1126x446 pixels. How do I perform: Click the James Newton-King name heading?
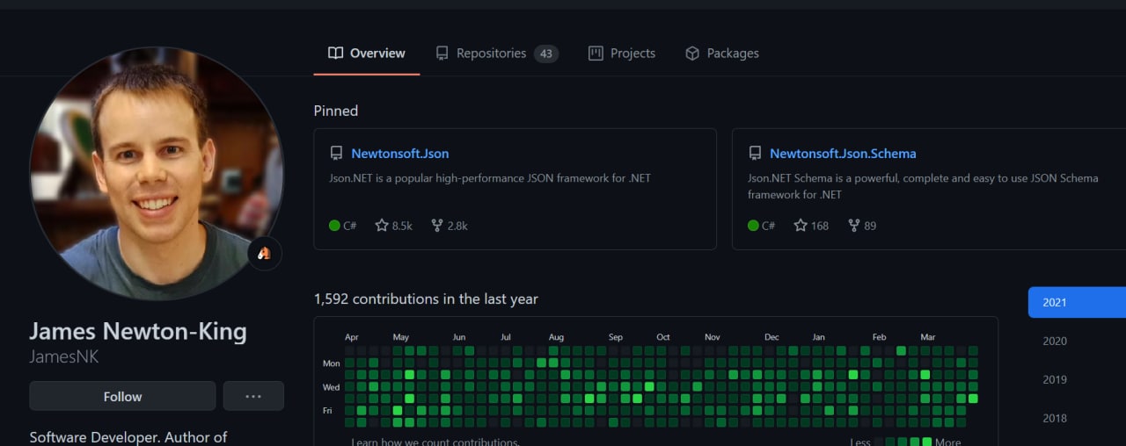(x=138, y=331)
